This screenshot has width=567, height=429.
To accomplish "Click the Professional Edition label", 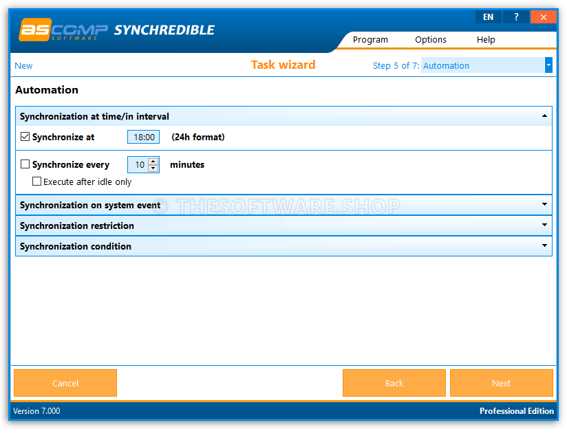I will click(516, 411).
